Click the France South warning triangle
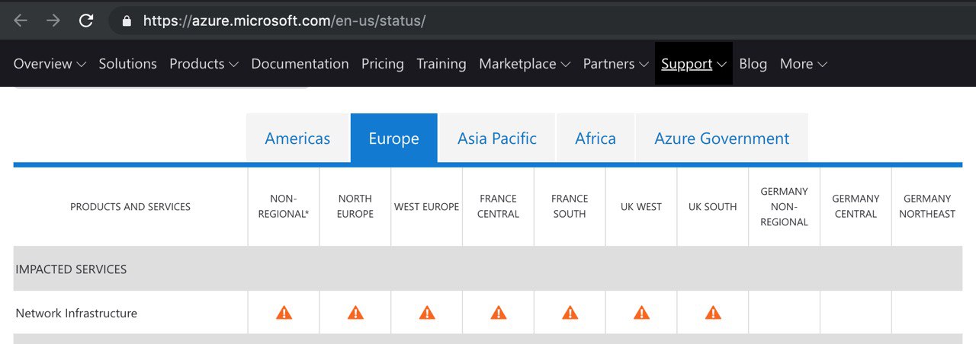Screen dimensions: 976x344 pyautogui.click(x=570, y=312)
